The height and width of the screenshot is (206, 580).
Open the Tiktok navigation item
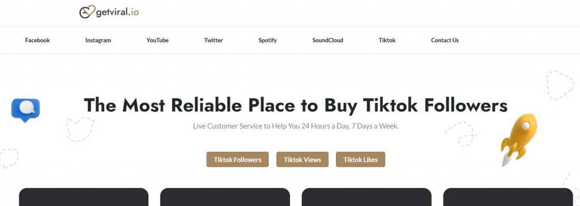point(387,40)
